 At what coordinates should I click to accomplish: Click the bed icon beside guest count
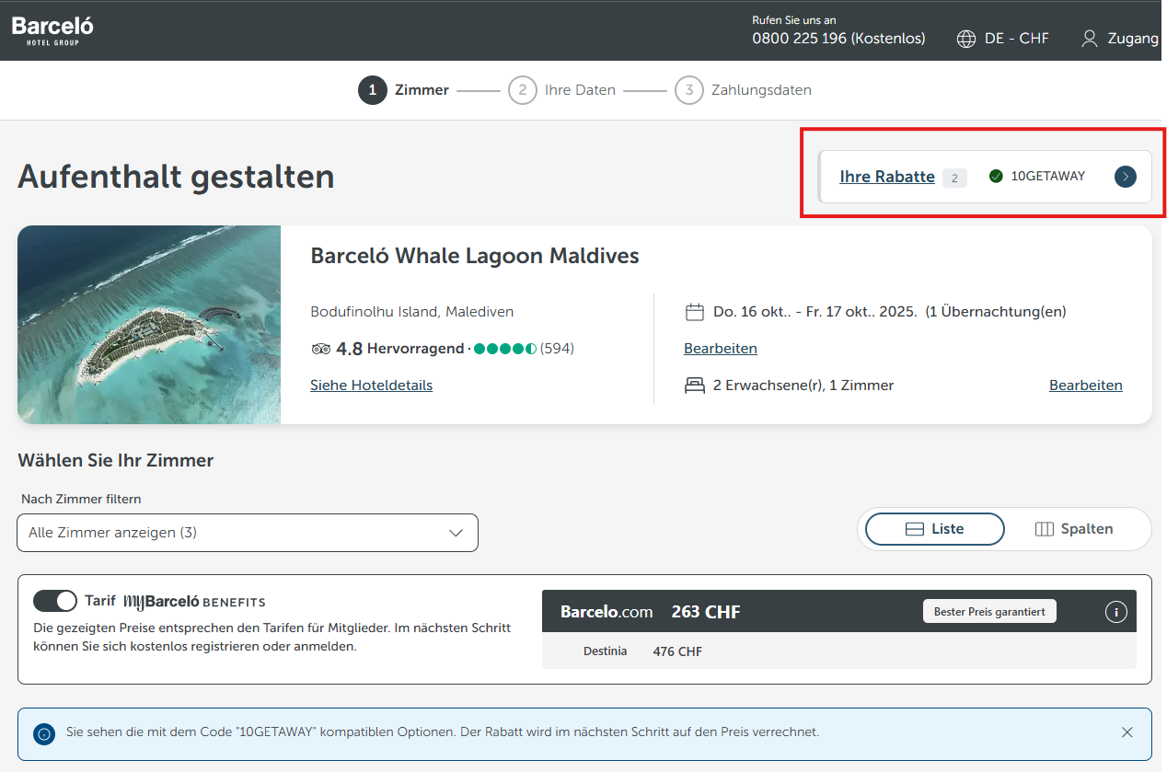click(x=695, y=386)
